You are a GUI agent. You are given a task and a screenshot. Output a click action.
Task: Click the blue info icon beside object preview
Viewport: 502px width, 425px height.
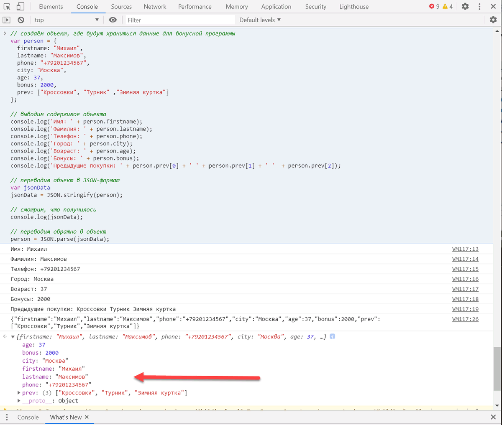pos(332,336)
